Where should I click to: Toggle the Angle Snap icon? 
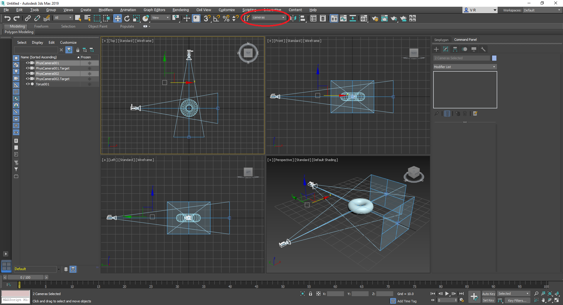pyautogui.click(x=216, y=18)
